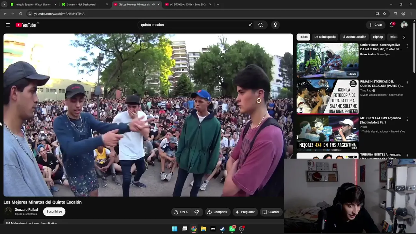Dislike the video with thumbs down
Screen dimensions: 416x234
[x=197, y=212]
